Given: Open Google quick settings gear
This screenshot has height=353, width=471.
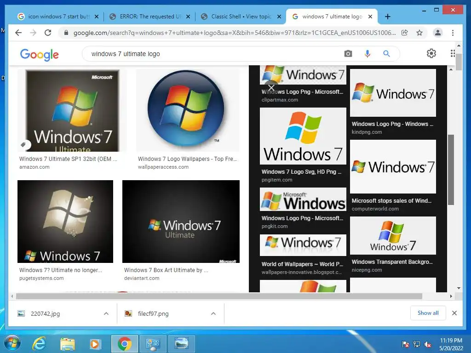Looking at the screenshot, I should click(431, 53).
